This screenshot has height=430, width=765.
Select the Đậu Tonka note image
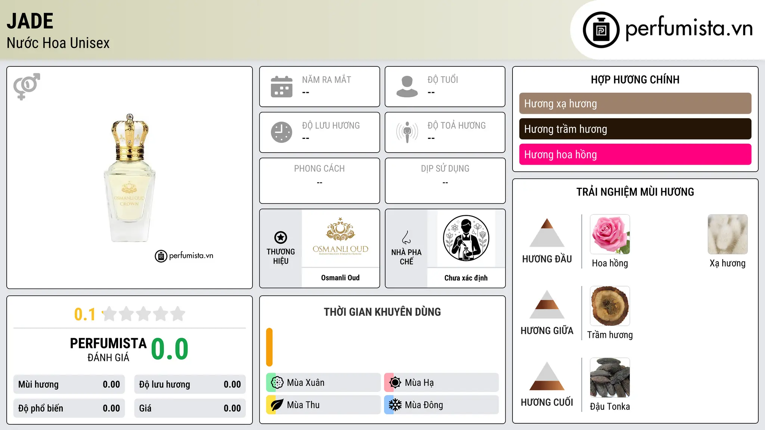click(x=610, y=378)
